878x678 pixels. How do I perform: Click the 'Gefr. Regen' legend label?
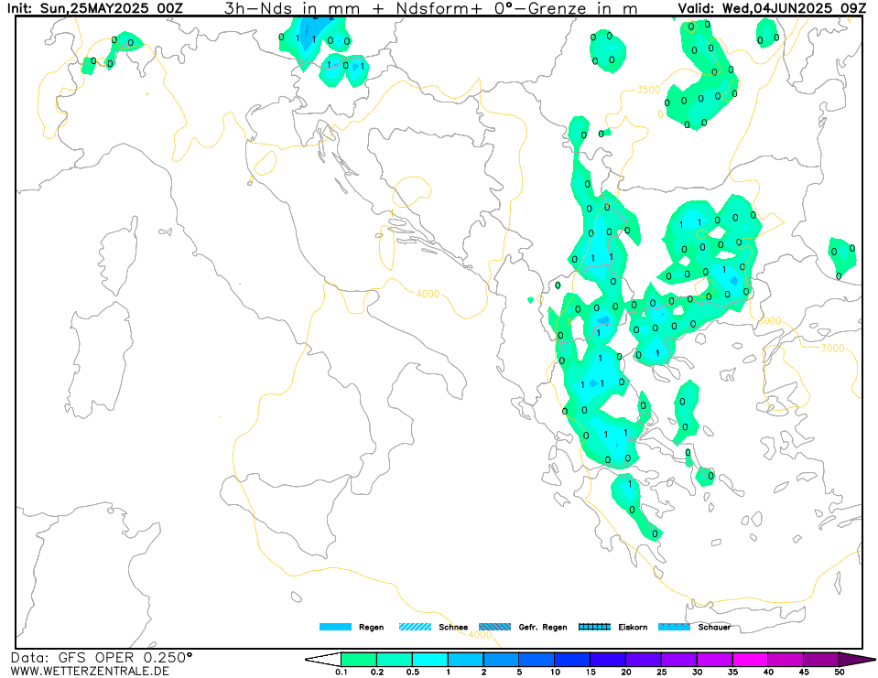[x=543, y=627]
